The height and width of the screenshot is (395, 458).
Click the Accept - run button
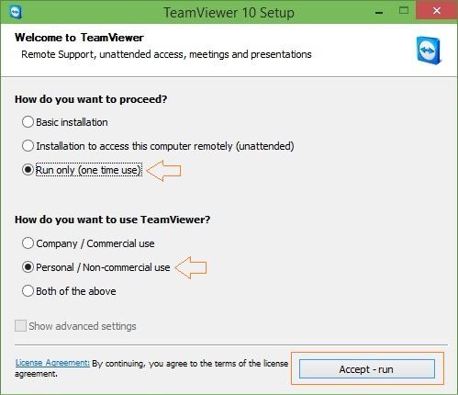click(367, 369)
